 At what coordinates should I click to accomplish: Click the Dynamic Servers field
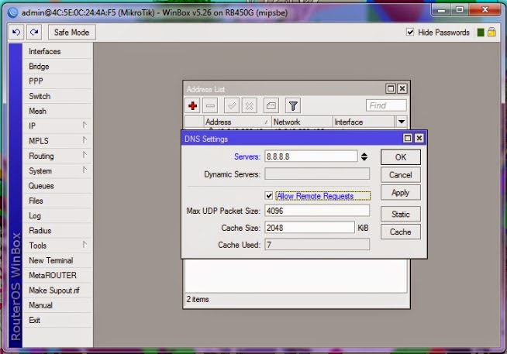pyautogui.click(x=317, y=174)
